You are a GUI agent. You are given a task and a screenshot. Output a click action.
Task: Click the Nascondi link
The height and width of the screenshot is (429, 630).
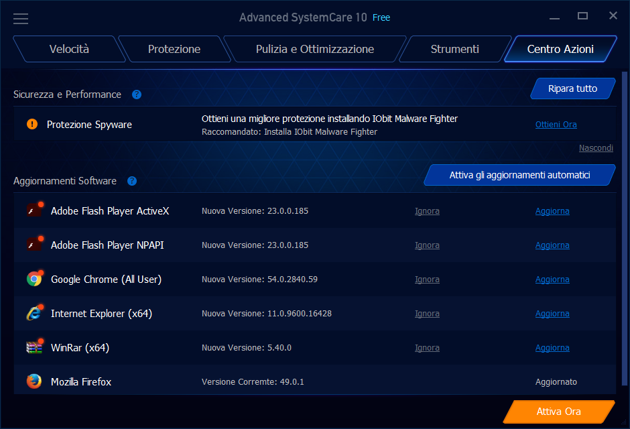click(596, 148)
